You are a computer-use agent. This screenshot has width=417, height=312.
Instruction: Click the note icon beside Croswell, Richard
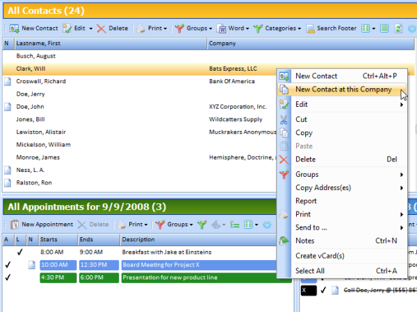coord(8,81)
